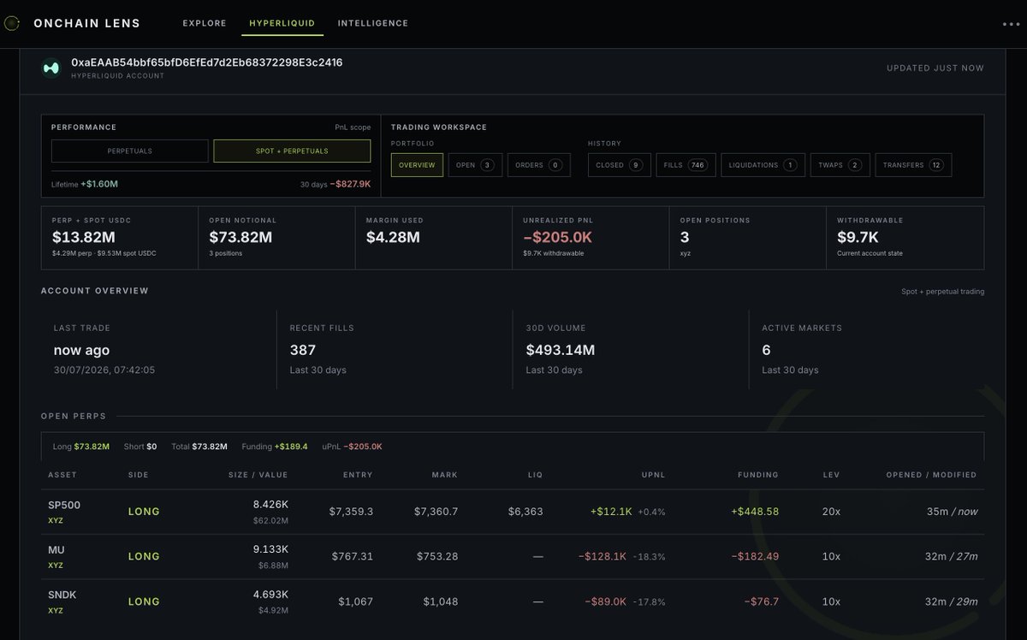The height and width of the screenshot is (640, 1027).
Task: Click the Onchain Lens logo icon
Action: click(11, 23)
